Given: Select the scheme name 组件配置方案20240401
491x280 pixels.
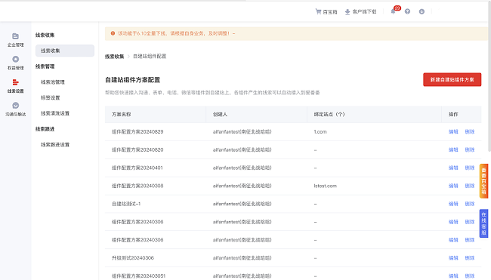Looking at the screenshot, I should [137, 168].
